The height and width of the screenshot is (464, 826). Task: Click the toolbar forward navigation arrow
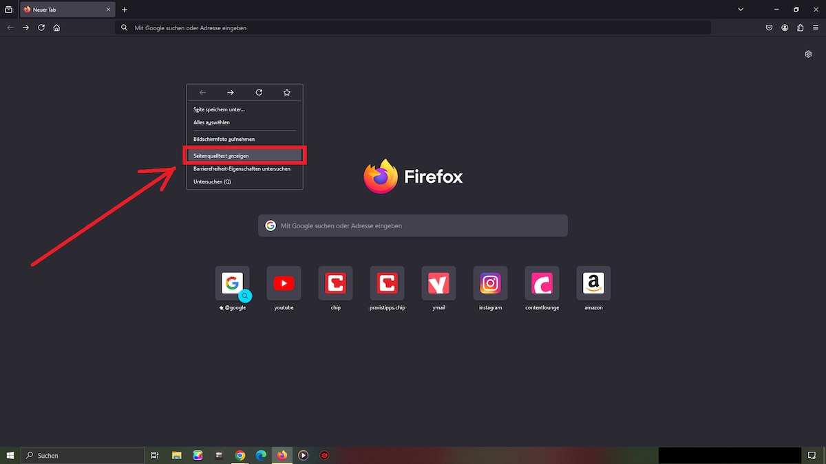tap(25, 27)
